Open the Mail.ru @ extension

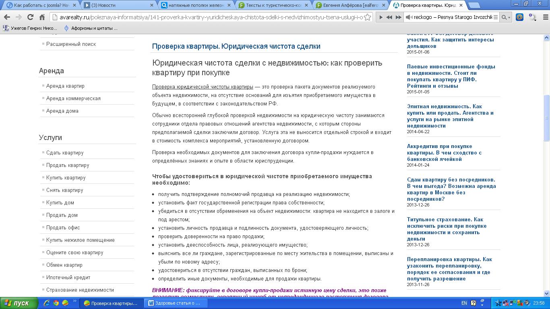pyautogui.click(x=520, y=17)
